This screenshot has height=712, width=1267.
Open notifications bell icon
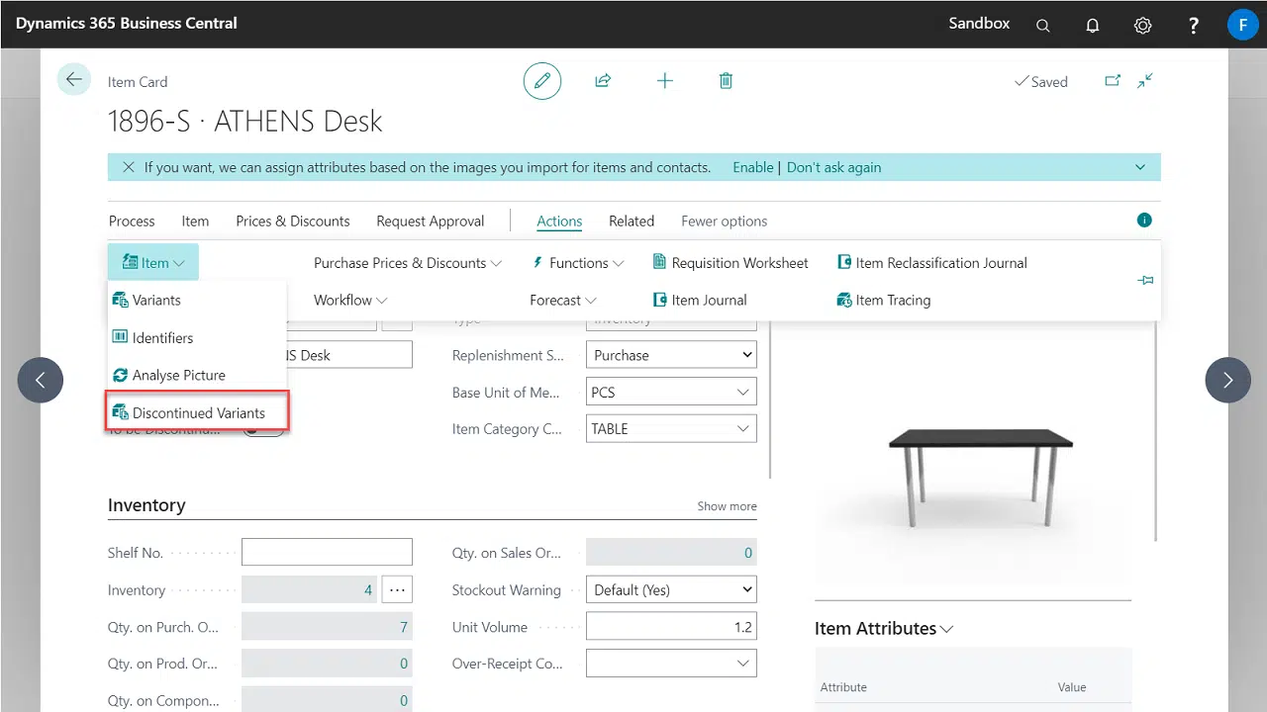tap(1093, 25)
